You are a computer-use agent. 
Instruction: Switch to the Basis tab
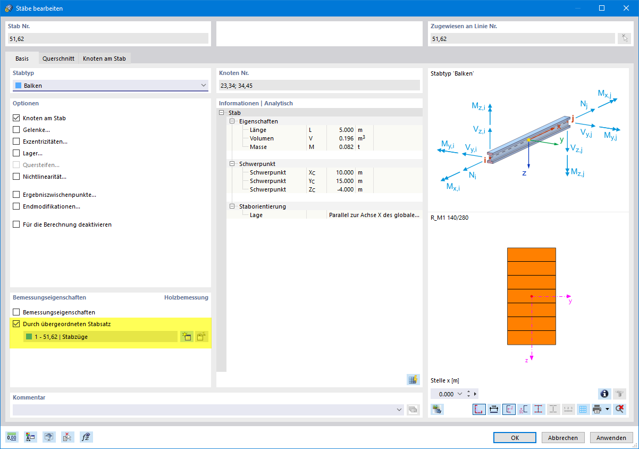coord(22,59)
